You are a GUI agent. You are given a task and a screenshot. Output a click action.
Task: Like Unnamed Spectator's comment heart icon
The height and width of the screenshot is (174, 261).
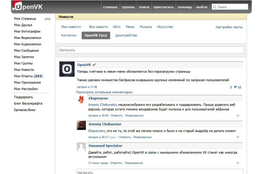point(238,163)
